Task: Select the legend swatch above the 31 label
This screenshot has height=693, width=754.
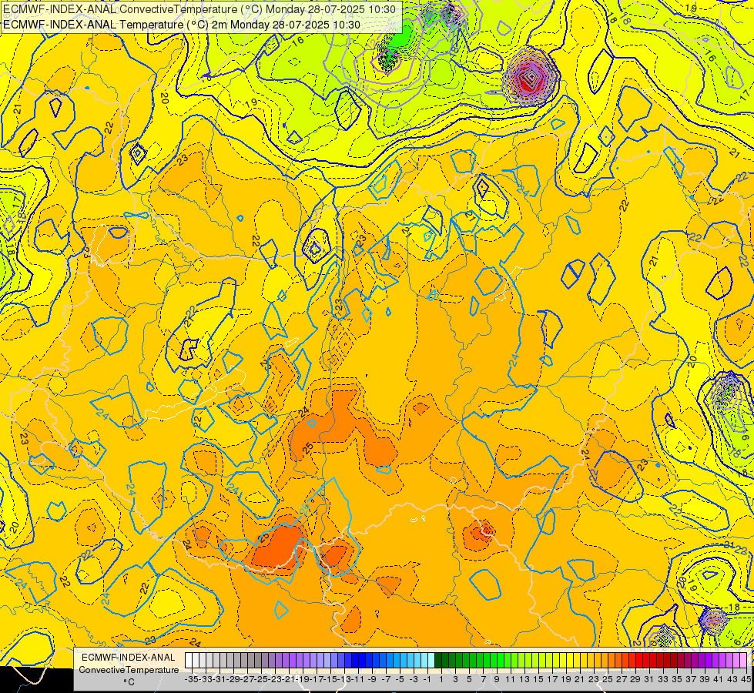Action: click(646, 661)
